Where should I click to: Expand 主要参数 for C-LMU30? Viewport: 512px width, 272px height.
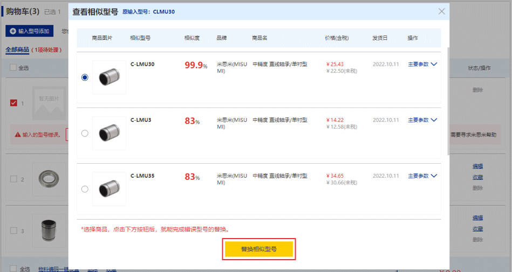pos(422,64)
